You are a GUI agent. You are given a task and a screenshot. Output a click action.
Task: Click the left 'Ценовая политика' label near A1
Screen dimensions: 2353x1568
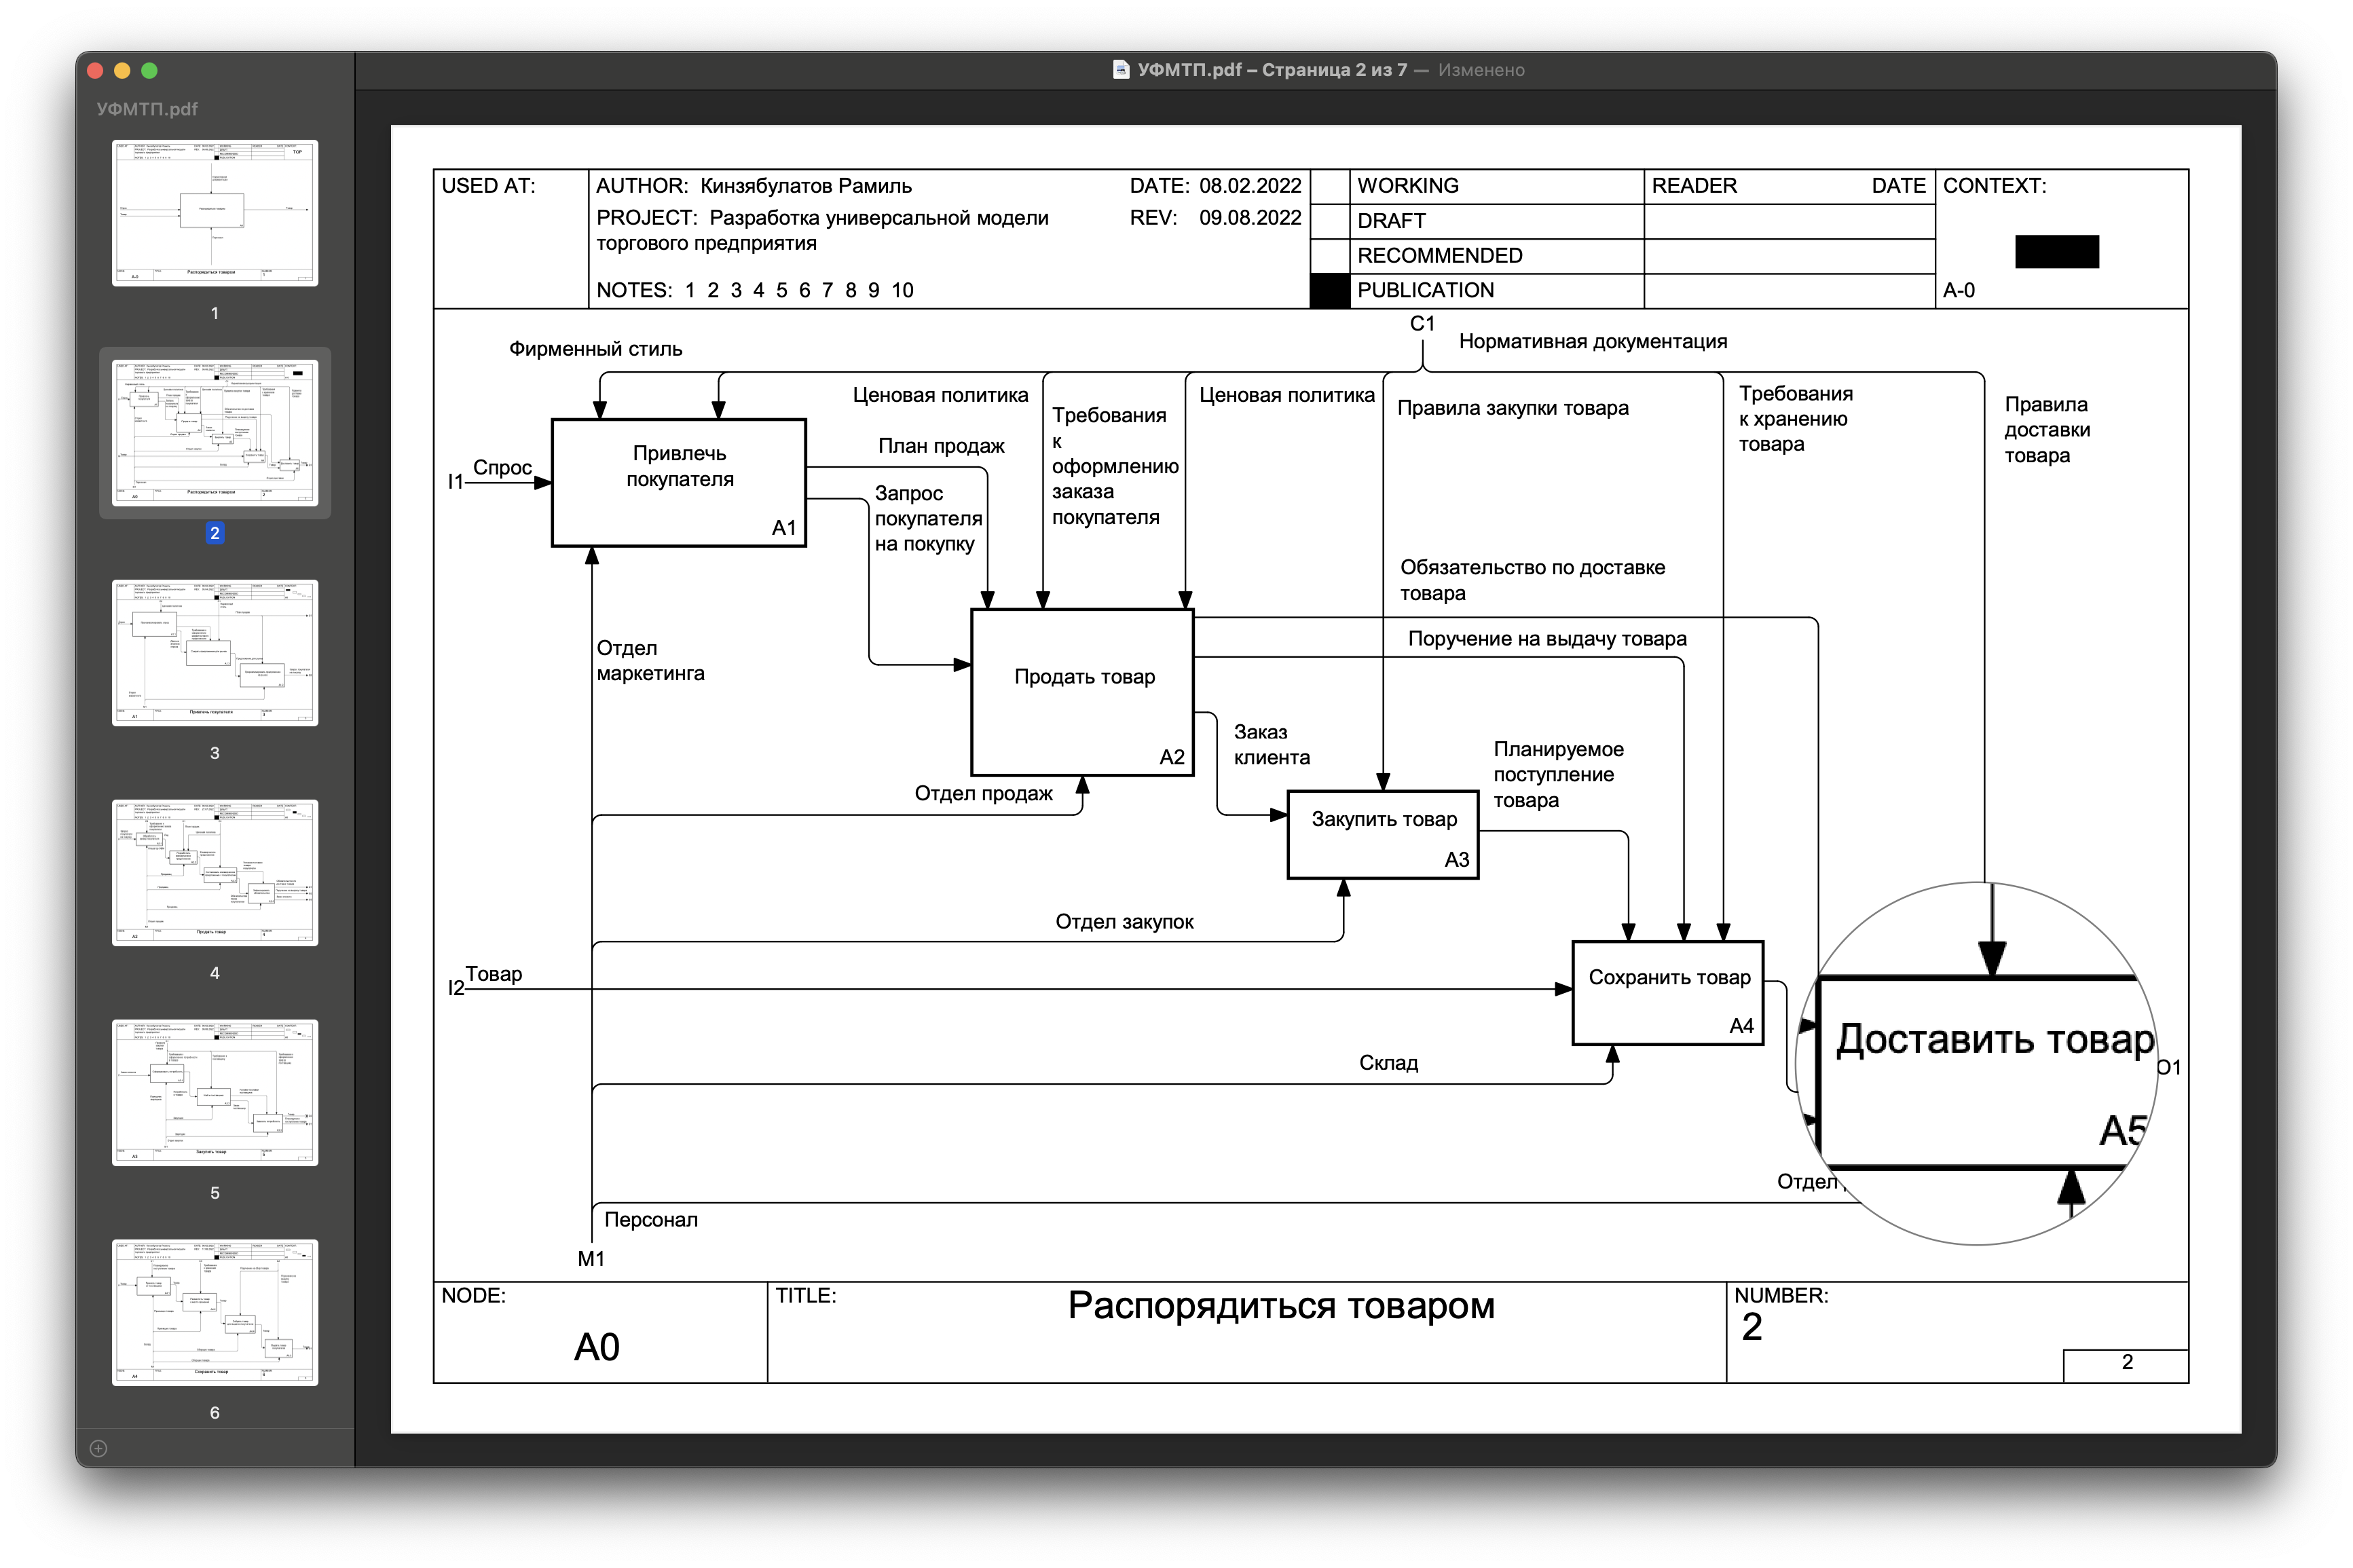(x=940, y=395)
